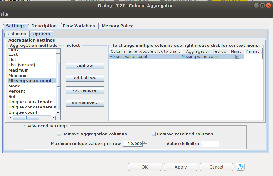273x176 pixels.
Task: Click the Value delimiter input field
Action: (210, 143)
